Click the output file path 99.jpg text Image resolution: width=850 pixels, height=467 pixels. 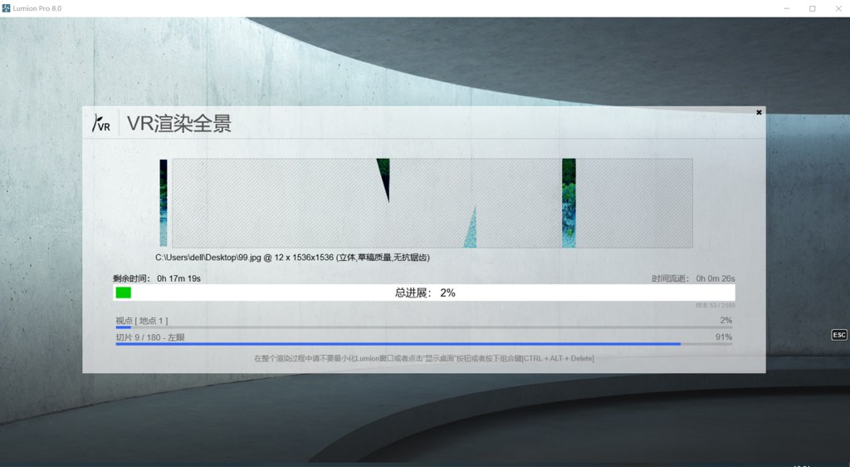tap(292, 258)
